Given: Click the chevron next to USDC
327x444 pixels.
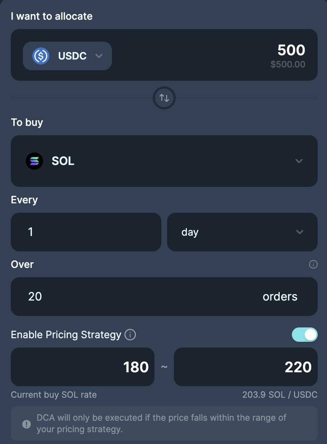Looking at the screenshot, I should pyautogui.click(x=99, y=56).
